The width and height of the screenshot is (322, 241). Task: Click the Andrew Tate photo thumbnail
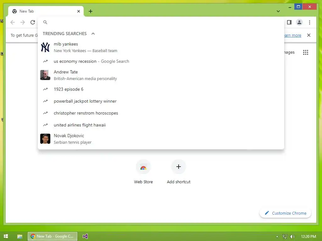(x=45, y=75)
